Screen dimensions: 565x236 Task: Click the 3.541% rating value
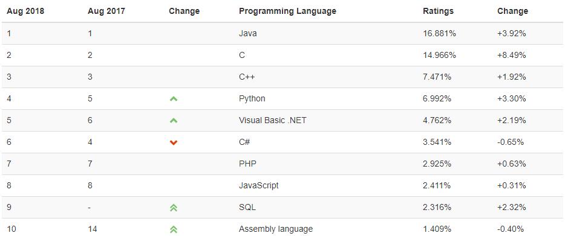pos(437,142)
